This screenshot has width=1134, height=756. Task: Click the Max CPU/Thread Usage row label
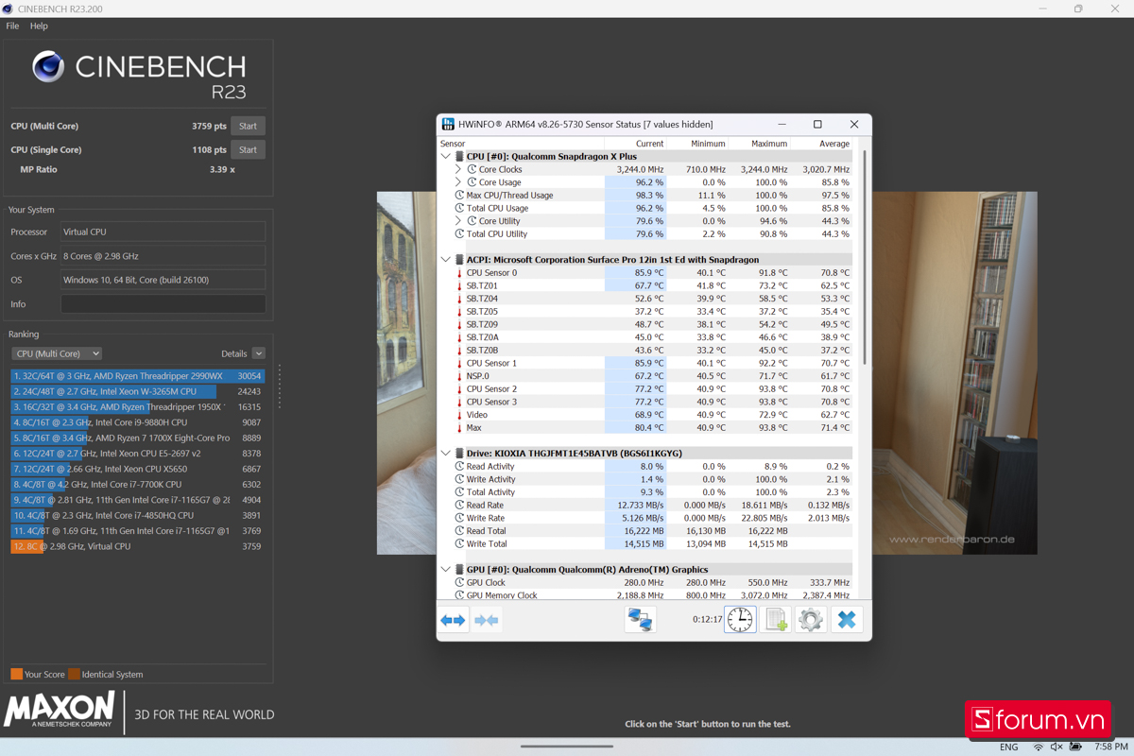pyautogui.click(x=510, y=196)
